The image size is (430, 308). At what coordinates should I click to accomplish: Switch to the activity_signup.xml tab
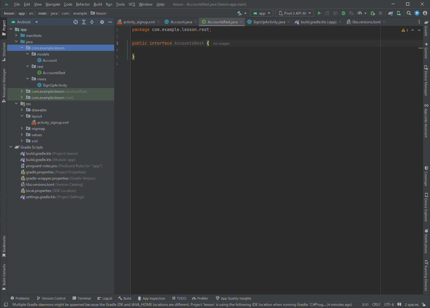click(139, 22)
